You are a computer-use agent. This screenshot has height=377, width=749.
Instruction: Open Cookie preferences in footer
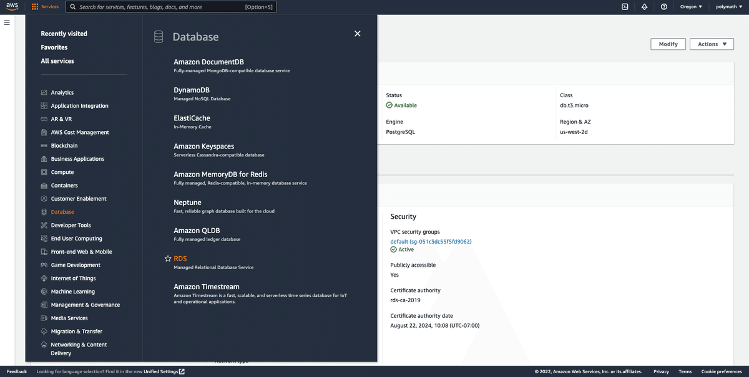pyautogui.click(x=722, y=371)
